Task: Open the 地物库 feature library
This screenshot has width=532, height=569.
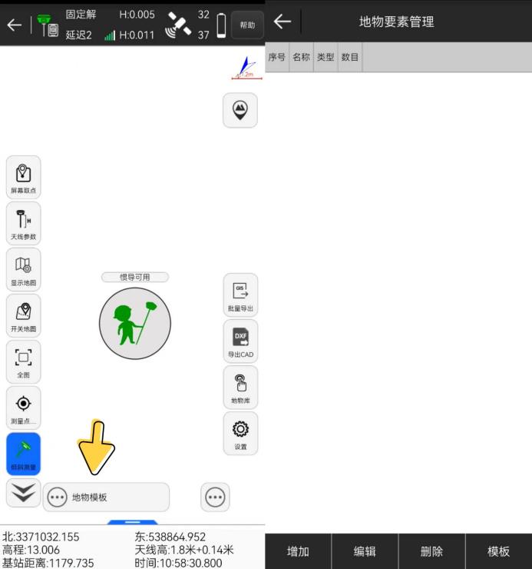Action: click(x=240, y=388)
